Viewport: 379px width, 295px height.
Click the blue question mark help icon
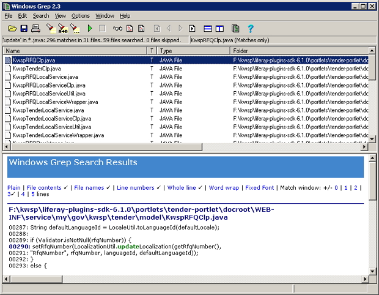[x=251, y=29]
